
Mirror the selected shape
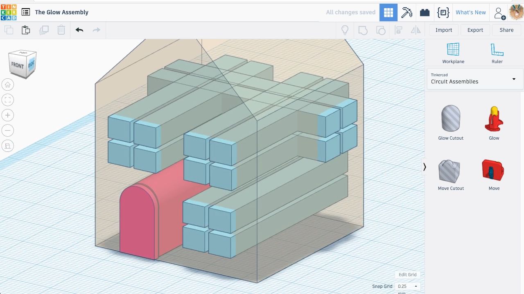click(x=416, y=30)
